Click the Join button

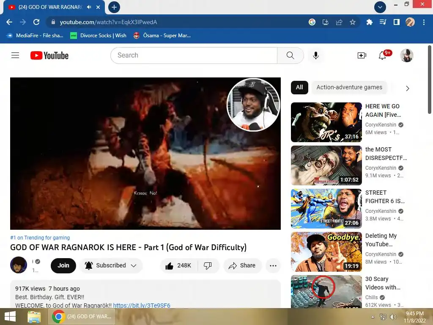[63, 266]
